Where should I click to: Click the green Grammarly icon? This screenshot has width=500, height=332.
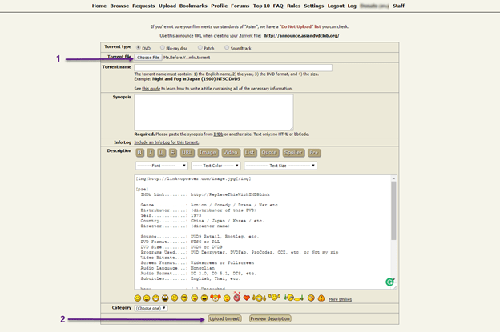389,282
